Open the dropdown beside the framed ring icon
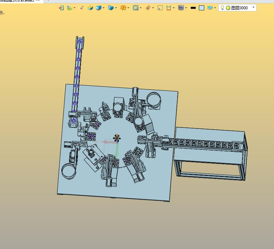Viewport: 274px width, 249px height. [x=141, y=8]
